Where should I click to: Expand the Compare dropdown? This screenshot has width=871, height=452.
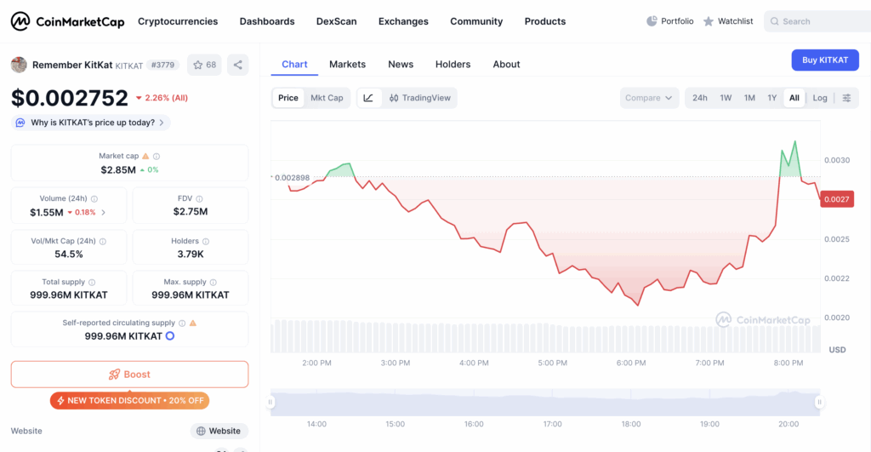649,98
